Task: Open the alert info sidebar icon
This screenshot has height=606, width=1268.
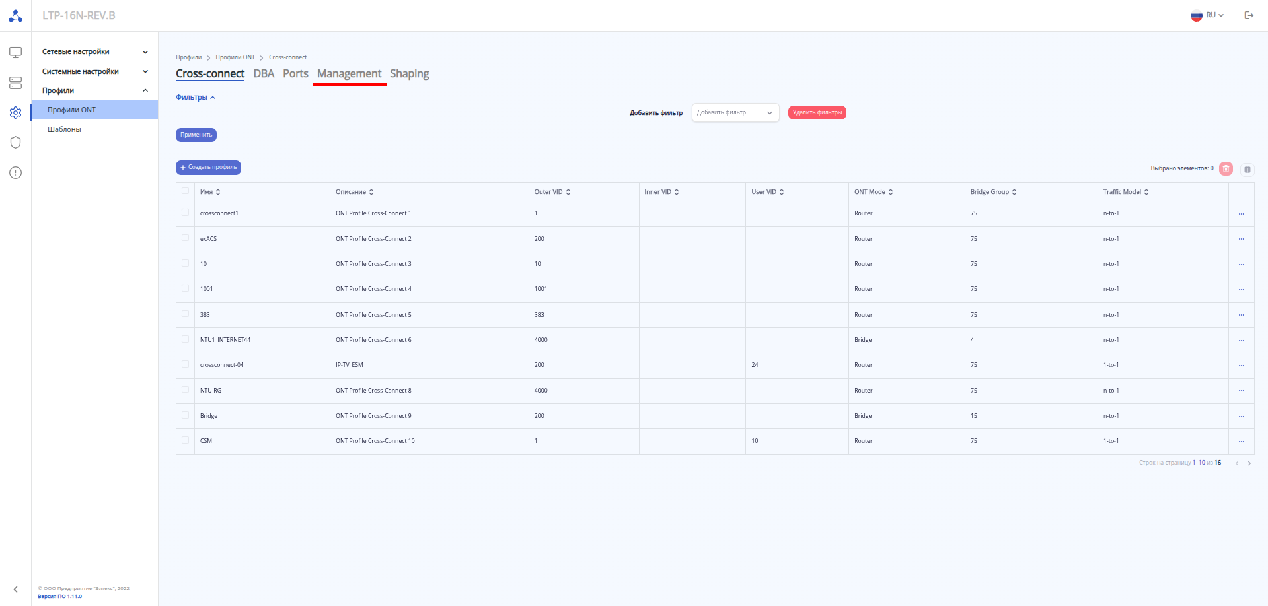Action: coord(15,173)
